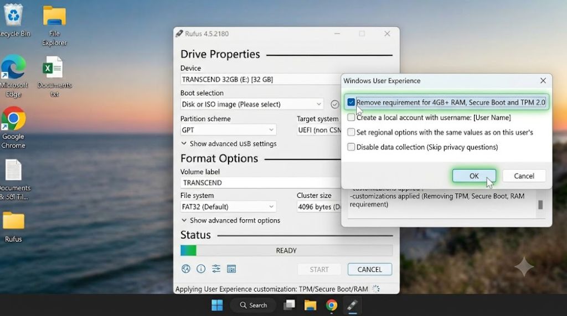Open the Cluster size 4096 bytes dropdown

tap(319, 207)
